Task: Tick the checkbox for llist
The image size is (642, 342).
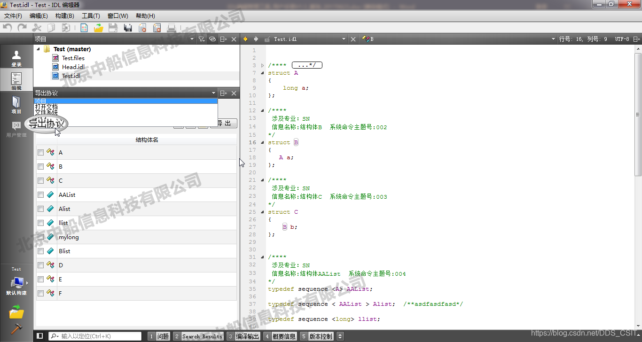Action: pos(41,223)
